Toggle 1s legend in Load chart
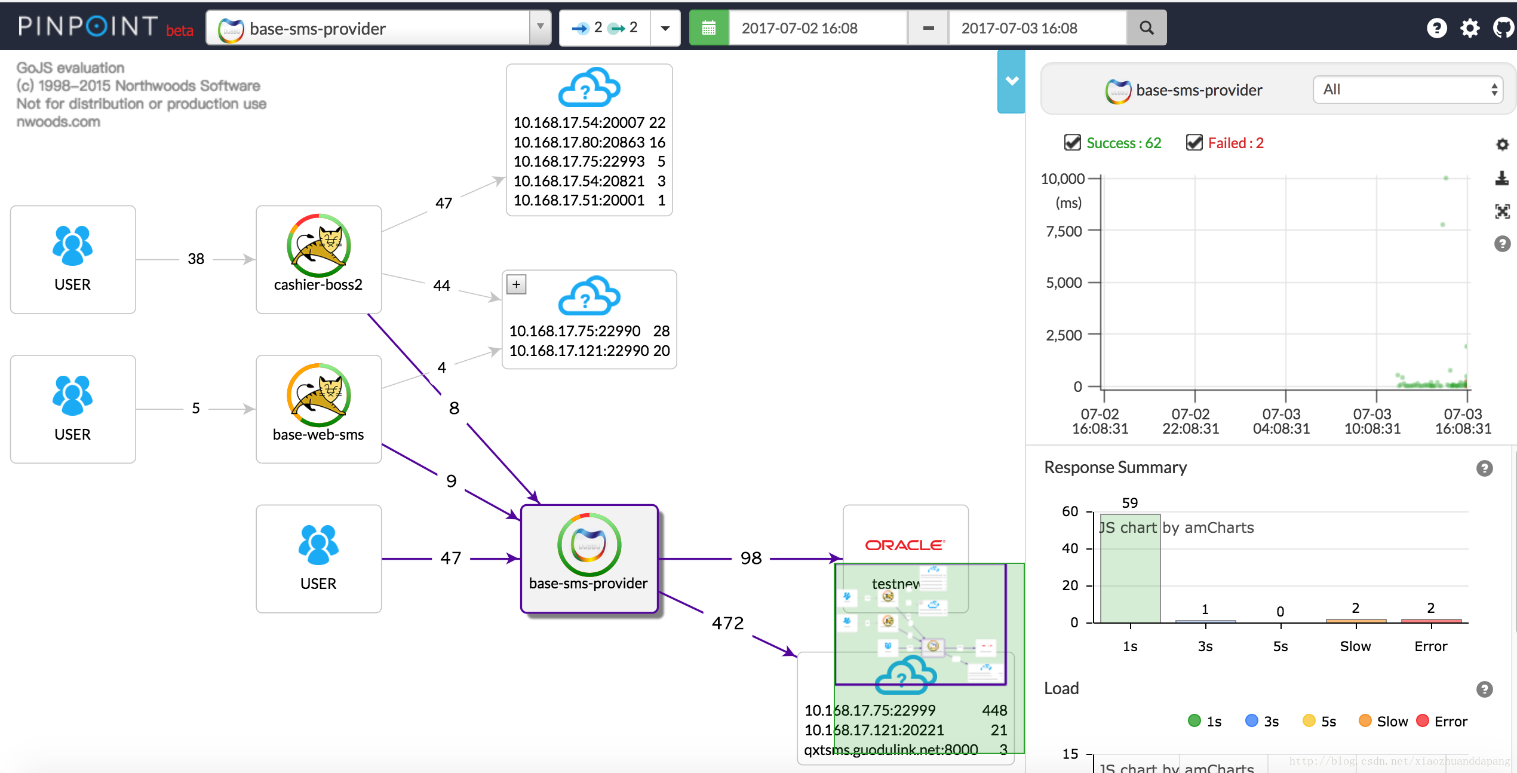 click(1205, 721)
